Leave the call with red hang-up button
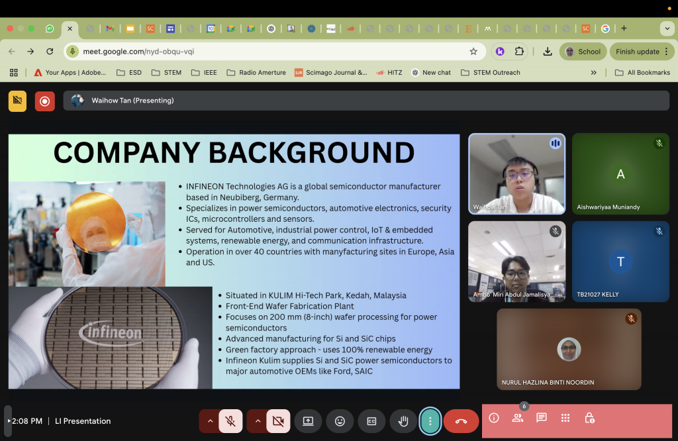The height and width of the screenshot is (441, 678). click(461, 420)
